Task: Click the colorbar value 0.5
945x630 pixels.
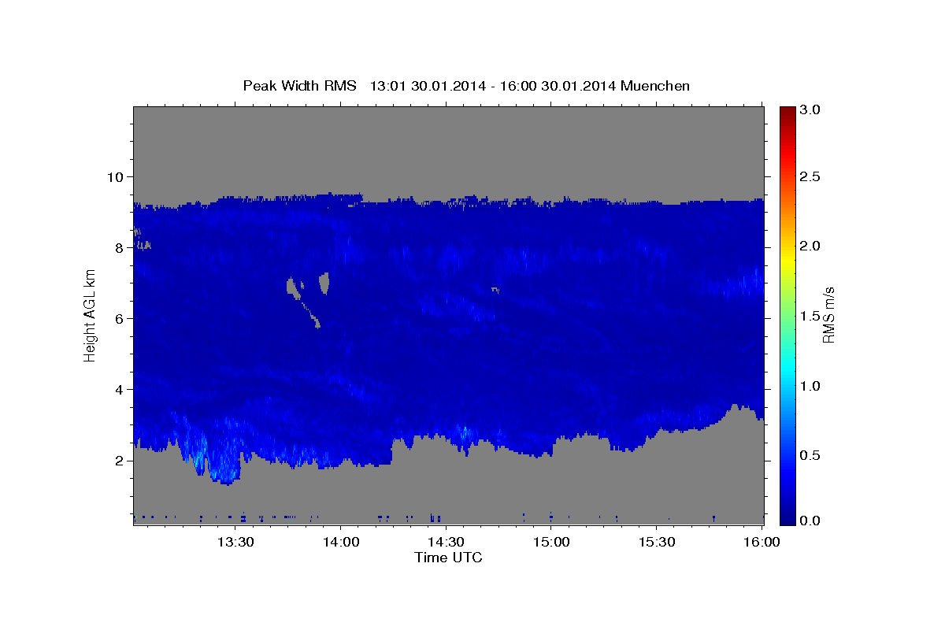Action: click(811, 455)
